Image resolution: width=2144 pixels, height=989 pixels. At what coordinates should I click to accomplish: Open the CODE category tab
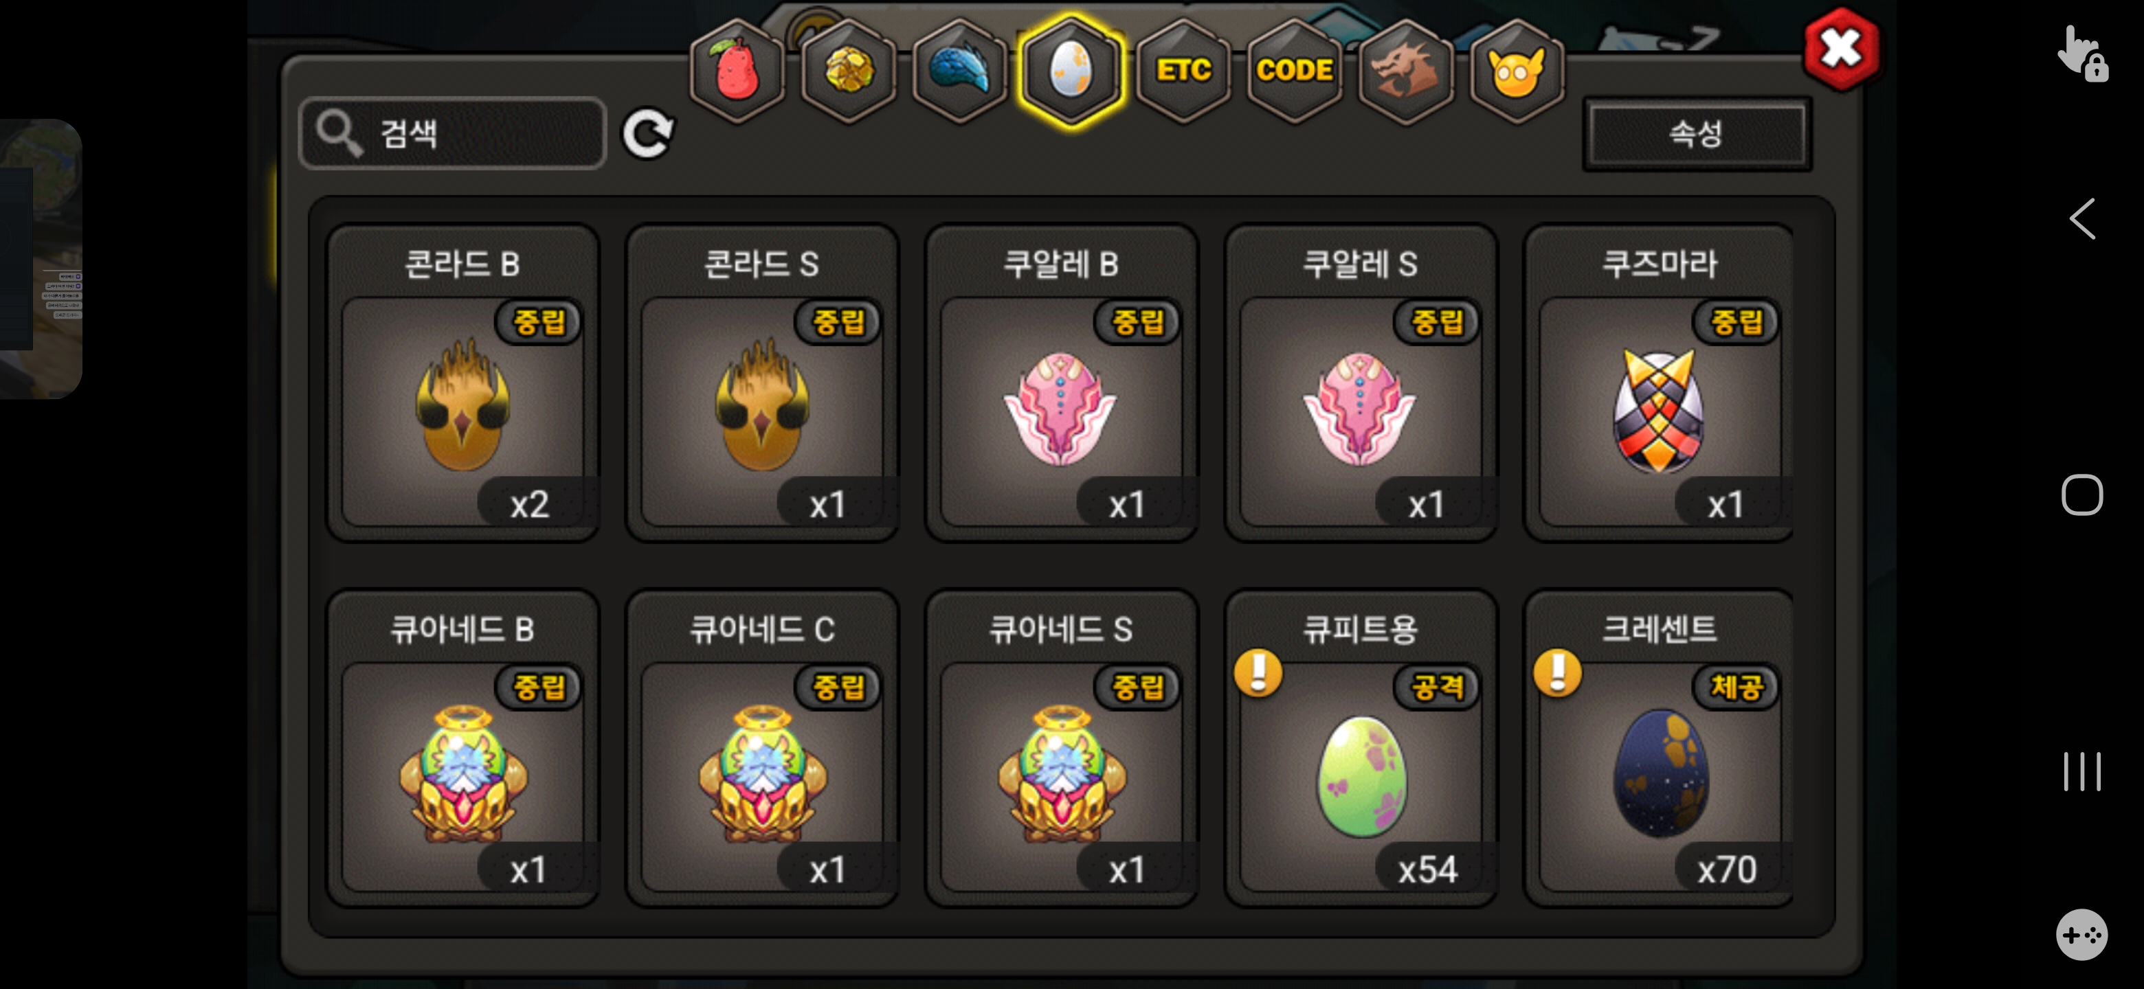tap(1294, 71)
